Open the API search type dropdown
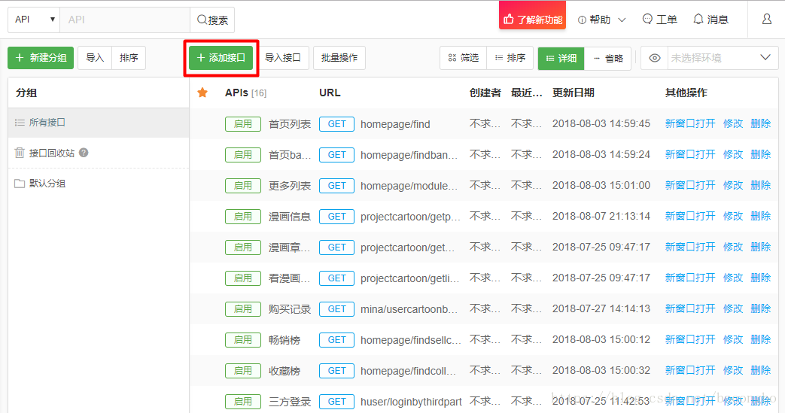 [34, 20]
